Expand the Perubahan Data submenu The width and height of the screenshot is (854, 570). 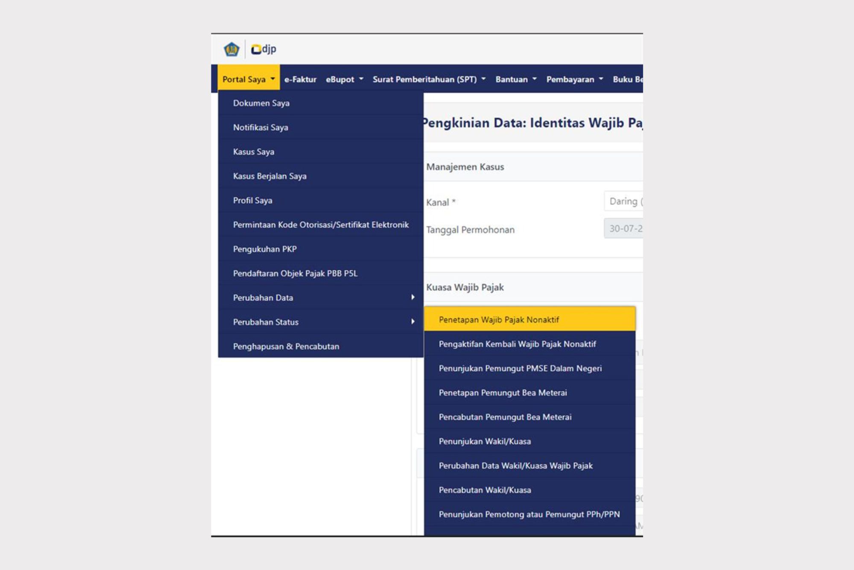pyautogui.click(x=321, y=298)
